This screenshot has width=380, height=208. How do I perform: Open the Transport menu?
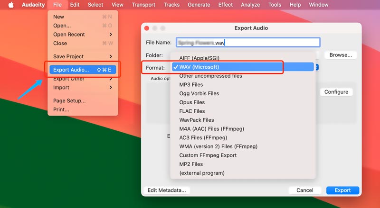(x=143, y=5)
